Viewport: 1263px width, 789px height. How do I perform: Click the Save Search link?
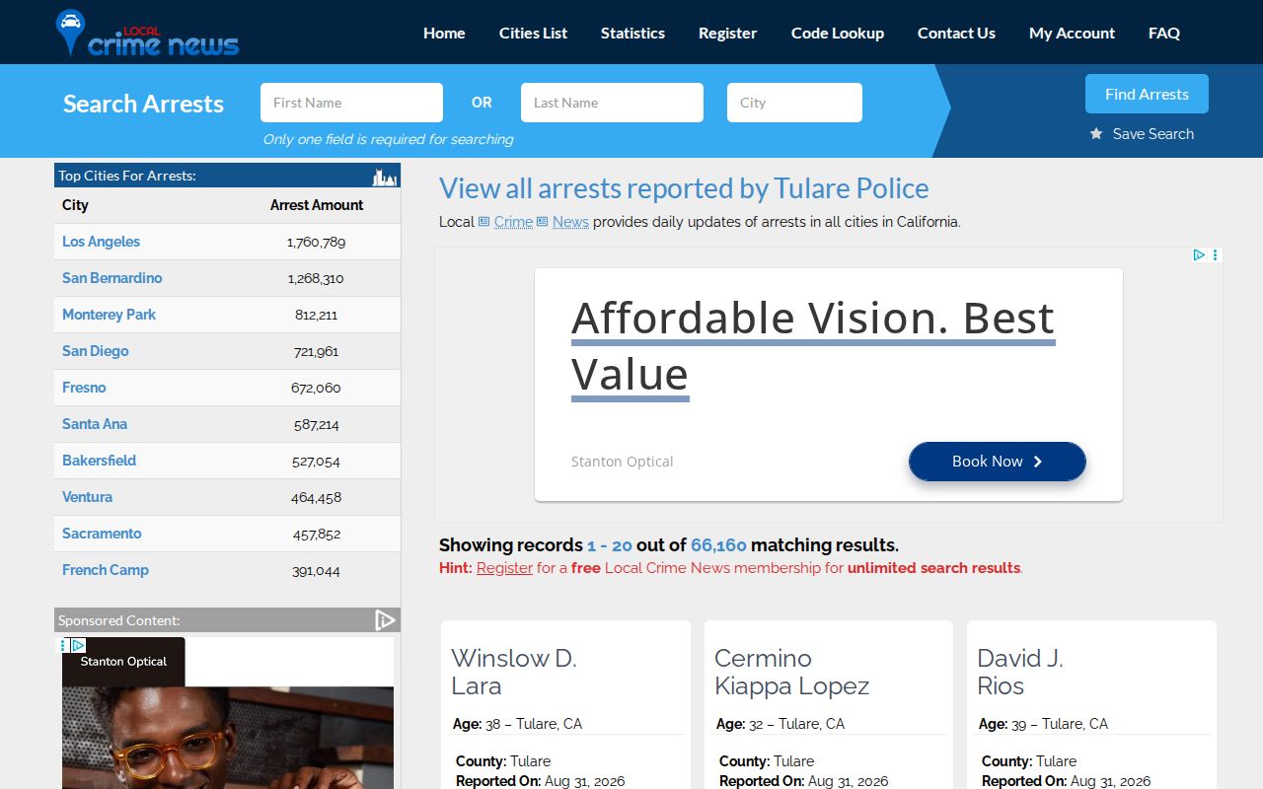[1152, 134]
